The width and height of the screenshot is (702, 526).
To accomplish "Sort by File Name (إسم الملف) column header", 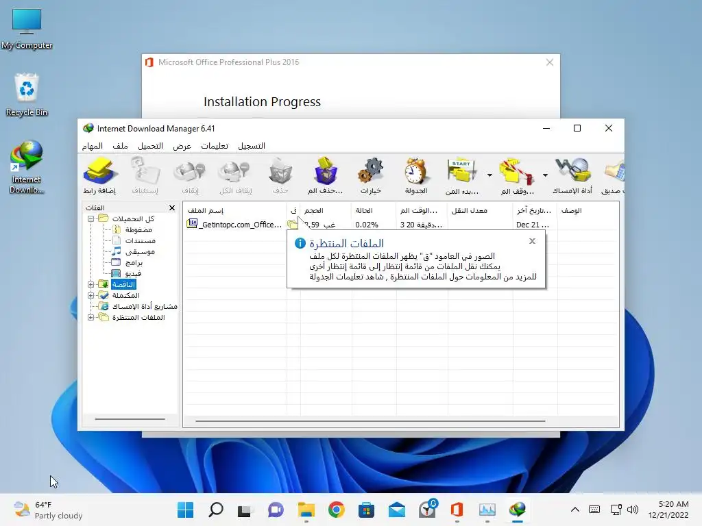I will (234, 211).
